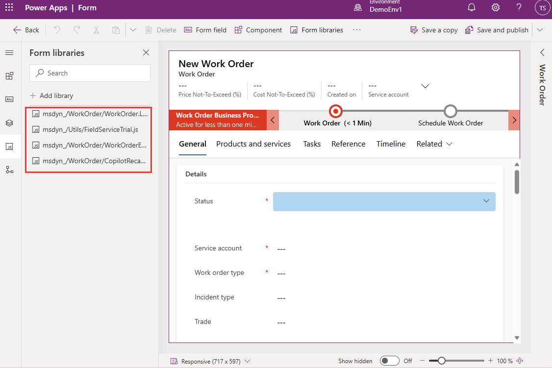Select the Details section header

click(x=196, y=174)
